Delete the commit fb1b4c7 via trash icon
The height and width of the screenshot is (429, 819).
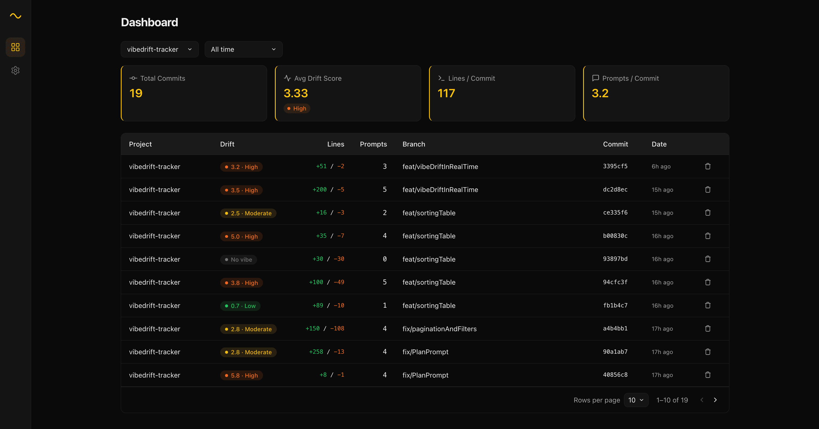pyautogui.click(x=708, y=305)
